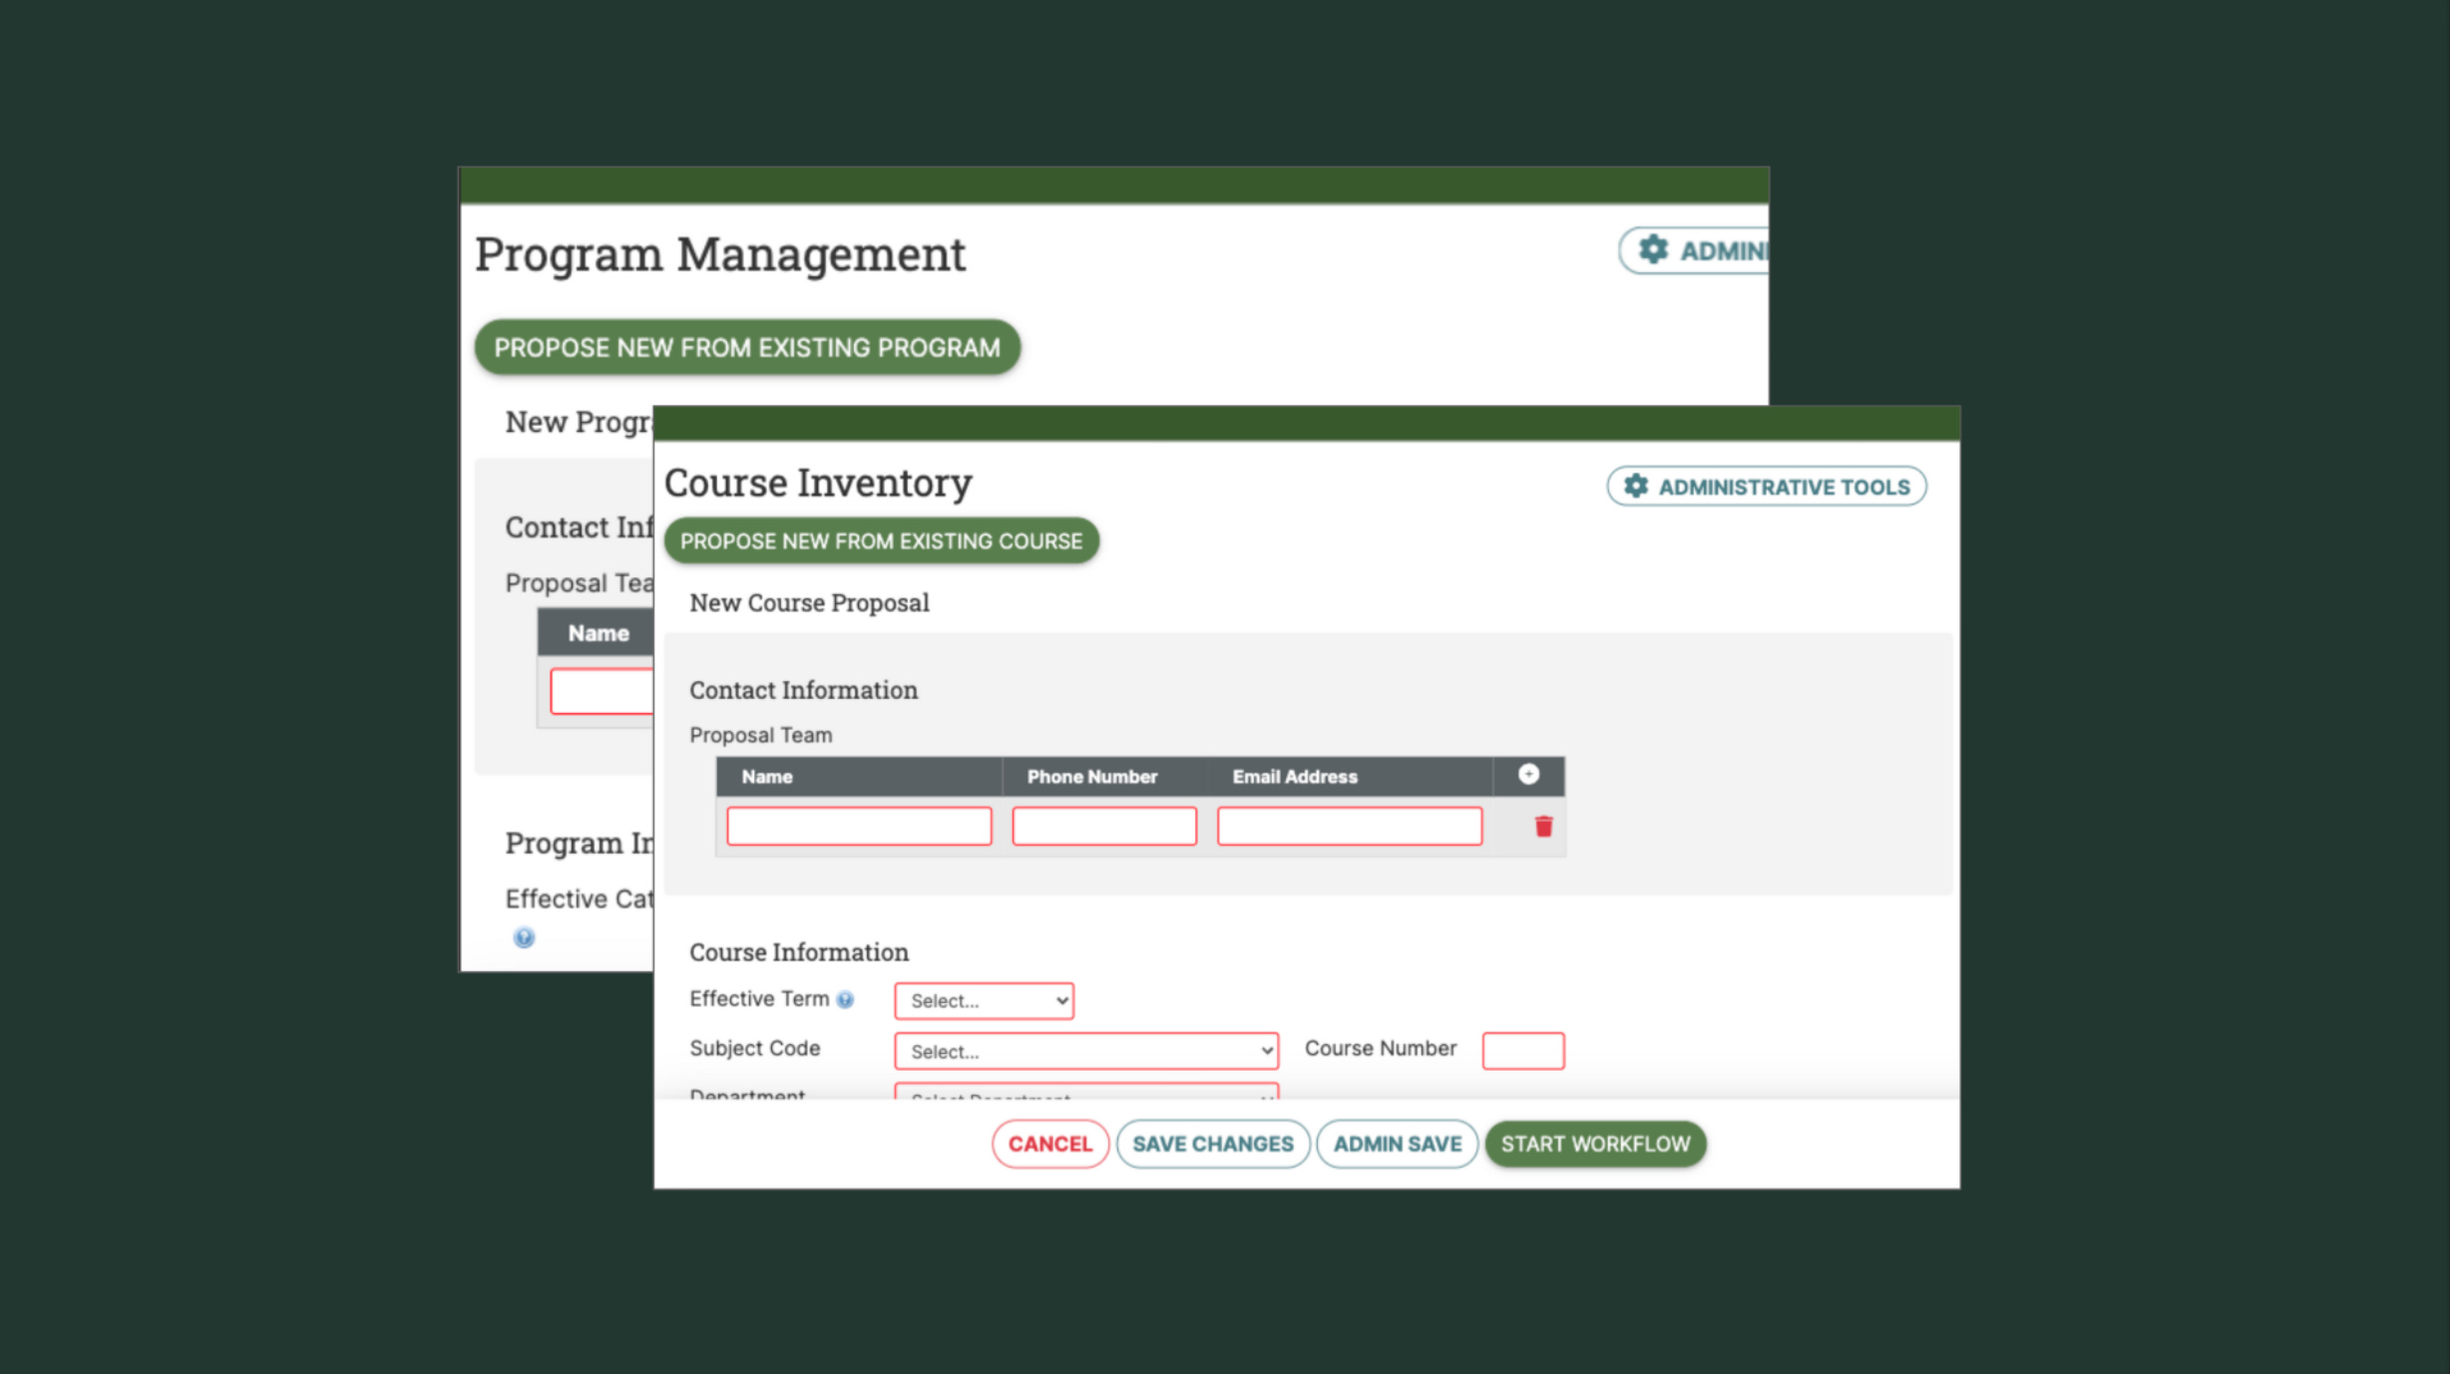The height and width of the screenshot is (1374, 2450).
Task: Click gear icon in Administrative Tools button
Action: click(1636, 486)
